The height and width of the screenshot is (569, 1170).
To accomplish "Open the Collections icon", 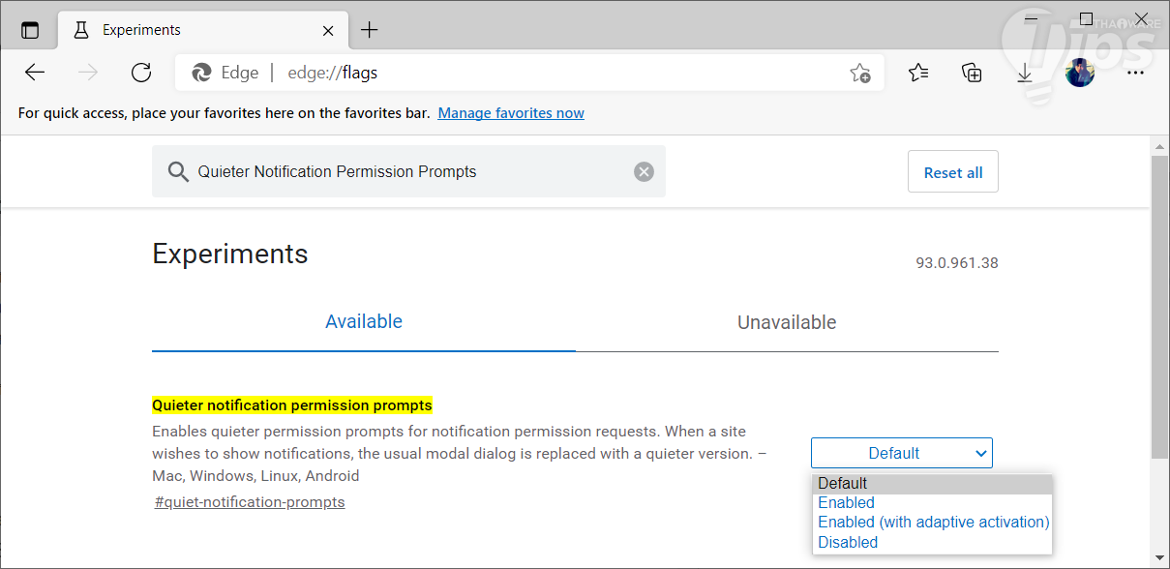I will point(972,73).
